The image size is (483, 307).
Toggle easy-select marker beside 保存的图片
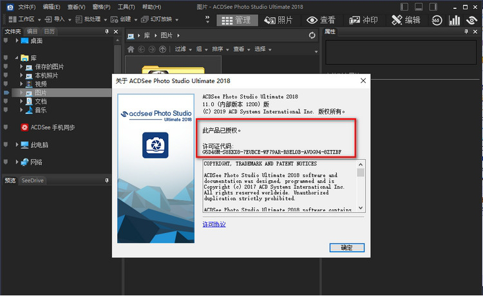(6, 66)
